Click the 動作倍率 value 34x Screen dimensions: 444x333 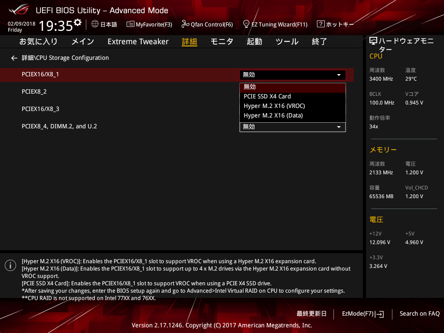pos(373,127)
